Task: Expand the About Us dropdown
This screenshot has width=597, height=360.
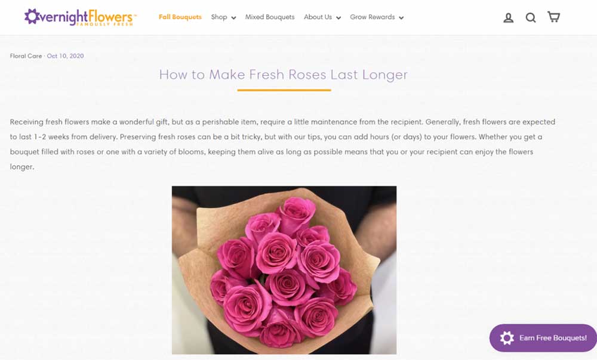Action: coord(322,17)
